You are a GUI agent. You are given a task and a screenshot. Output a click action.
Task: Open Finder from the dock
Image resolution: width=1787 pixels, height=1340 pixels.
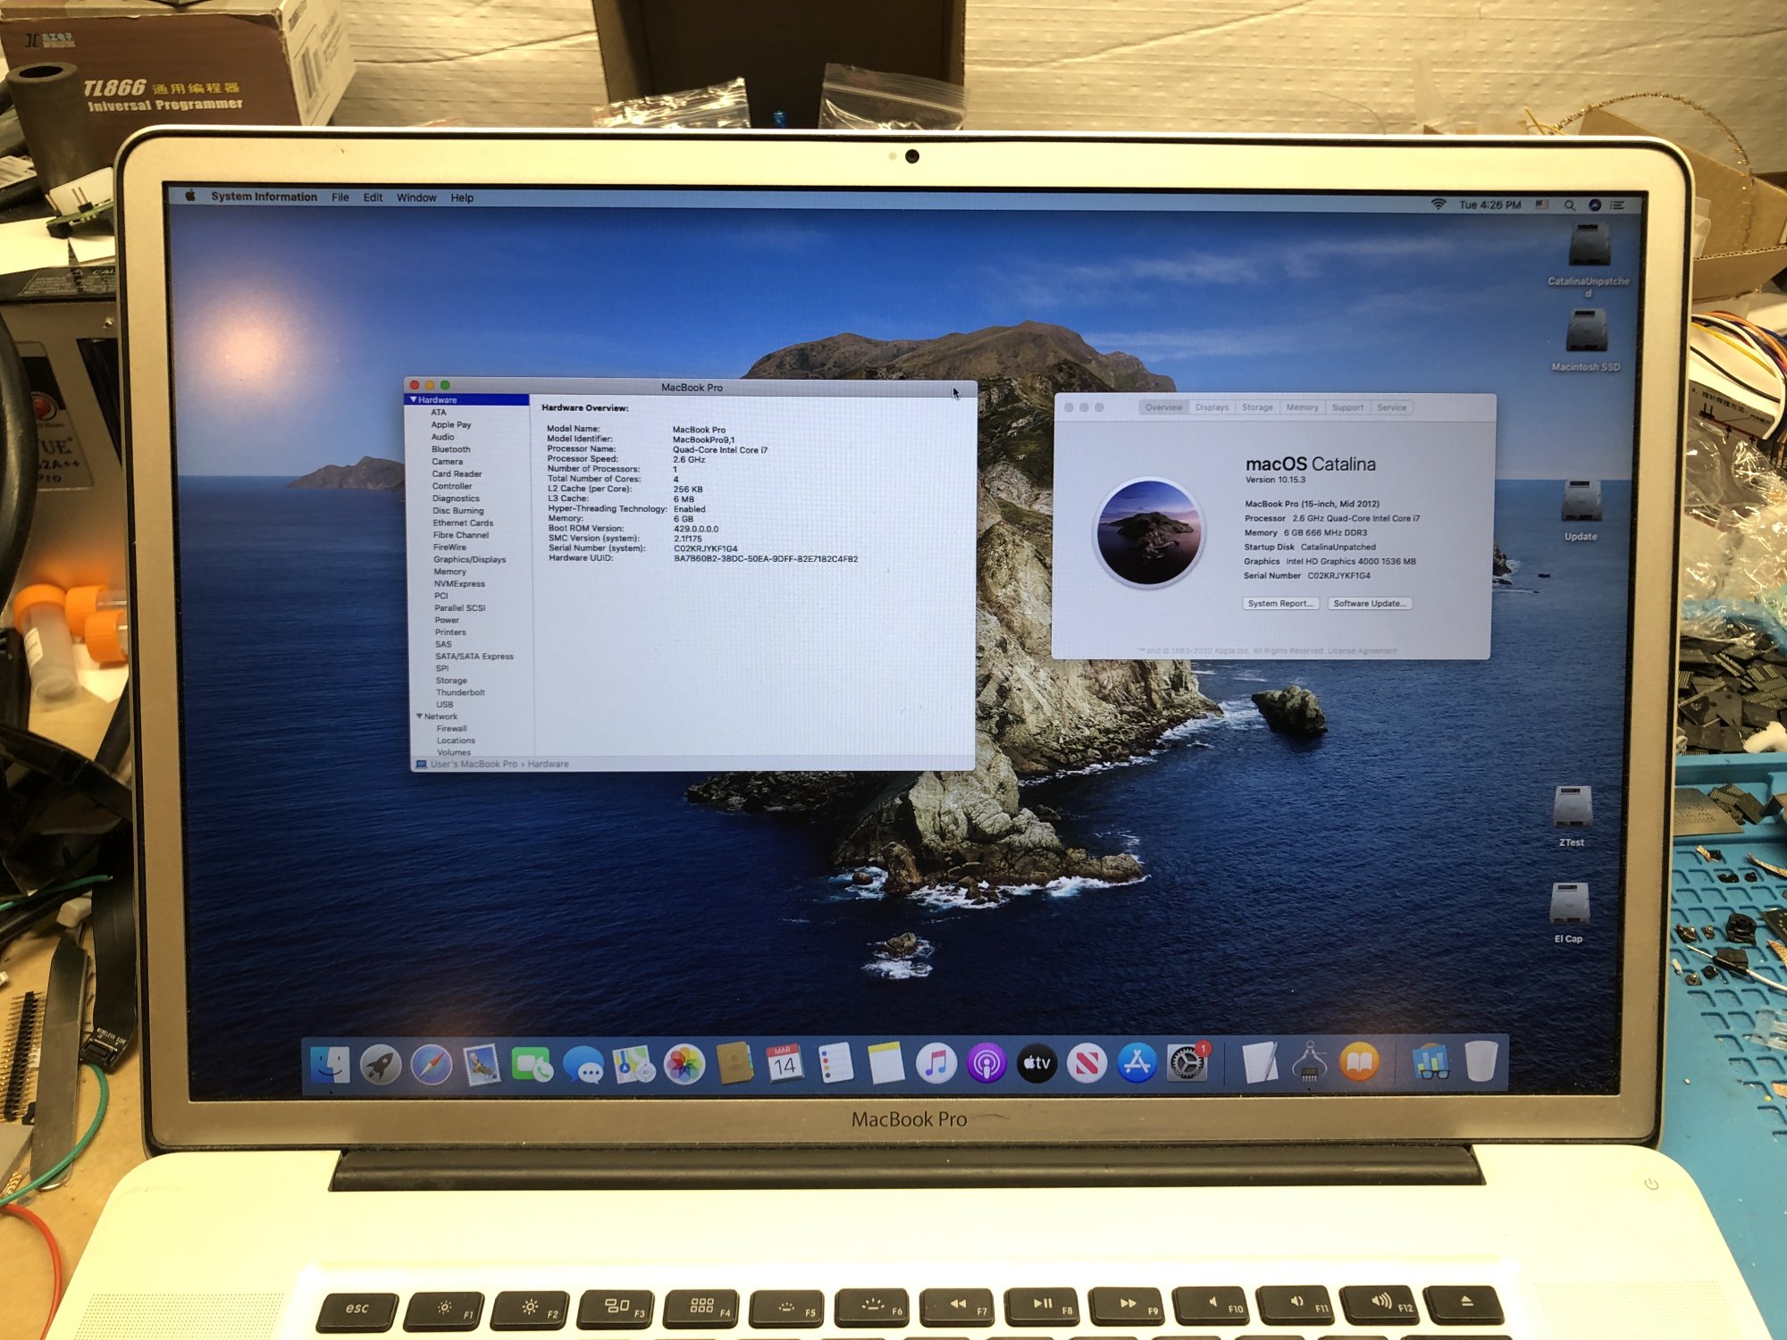[x=331, y=1065]
